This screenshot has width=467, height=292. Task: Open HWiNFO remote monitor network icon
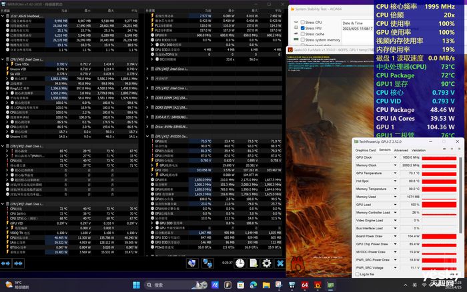pyautogui.click(x=192, y=263)
